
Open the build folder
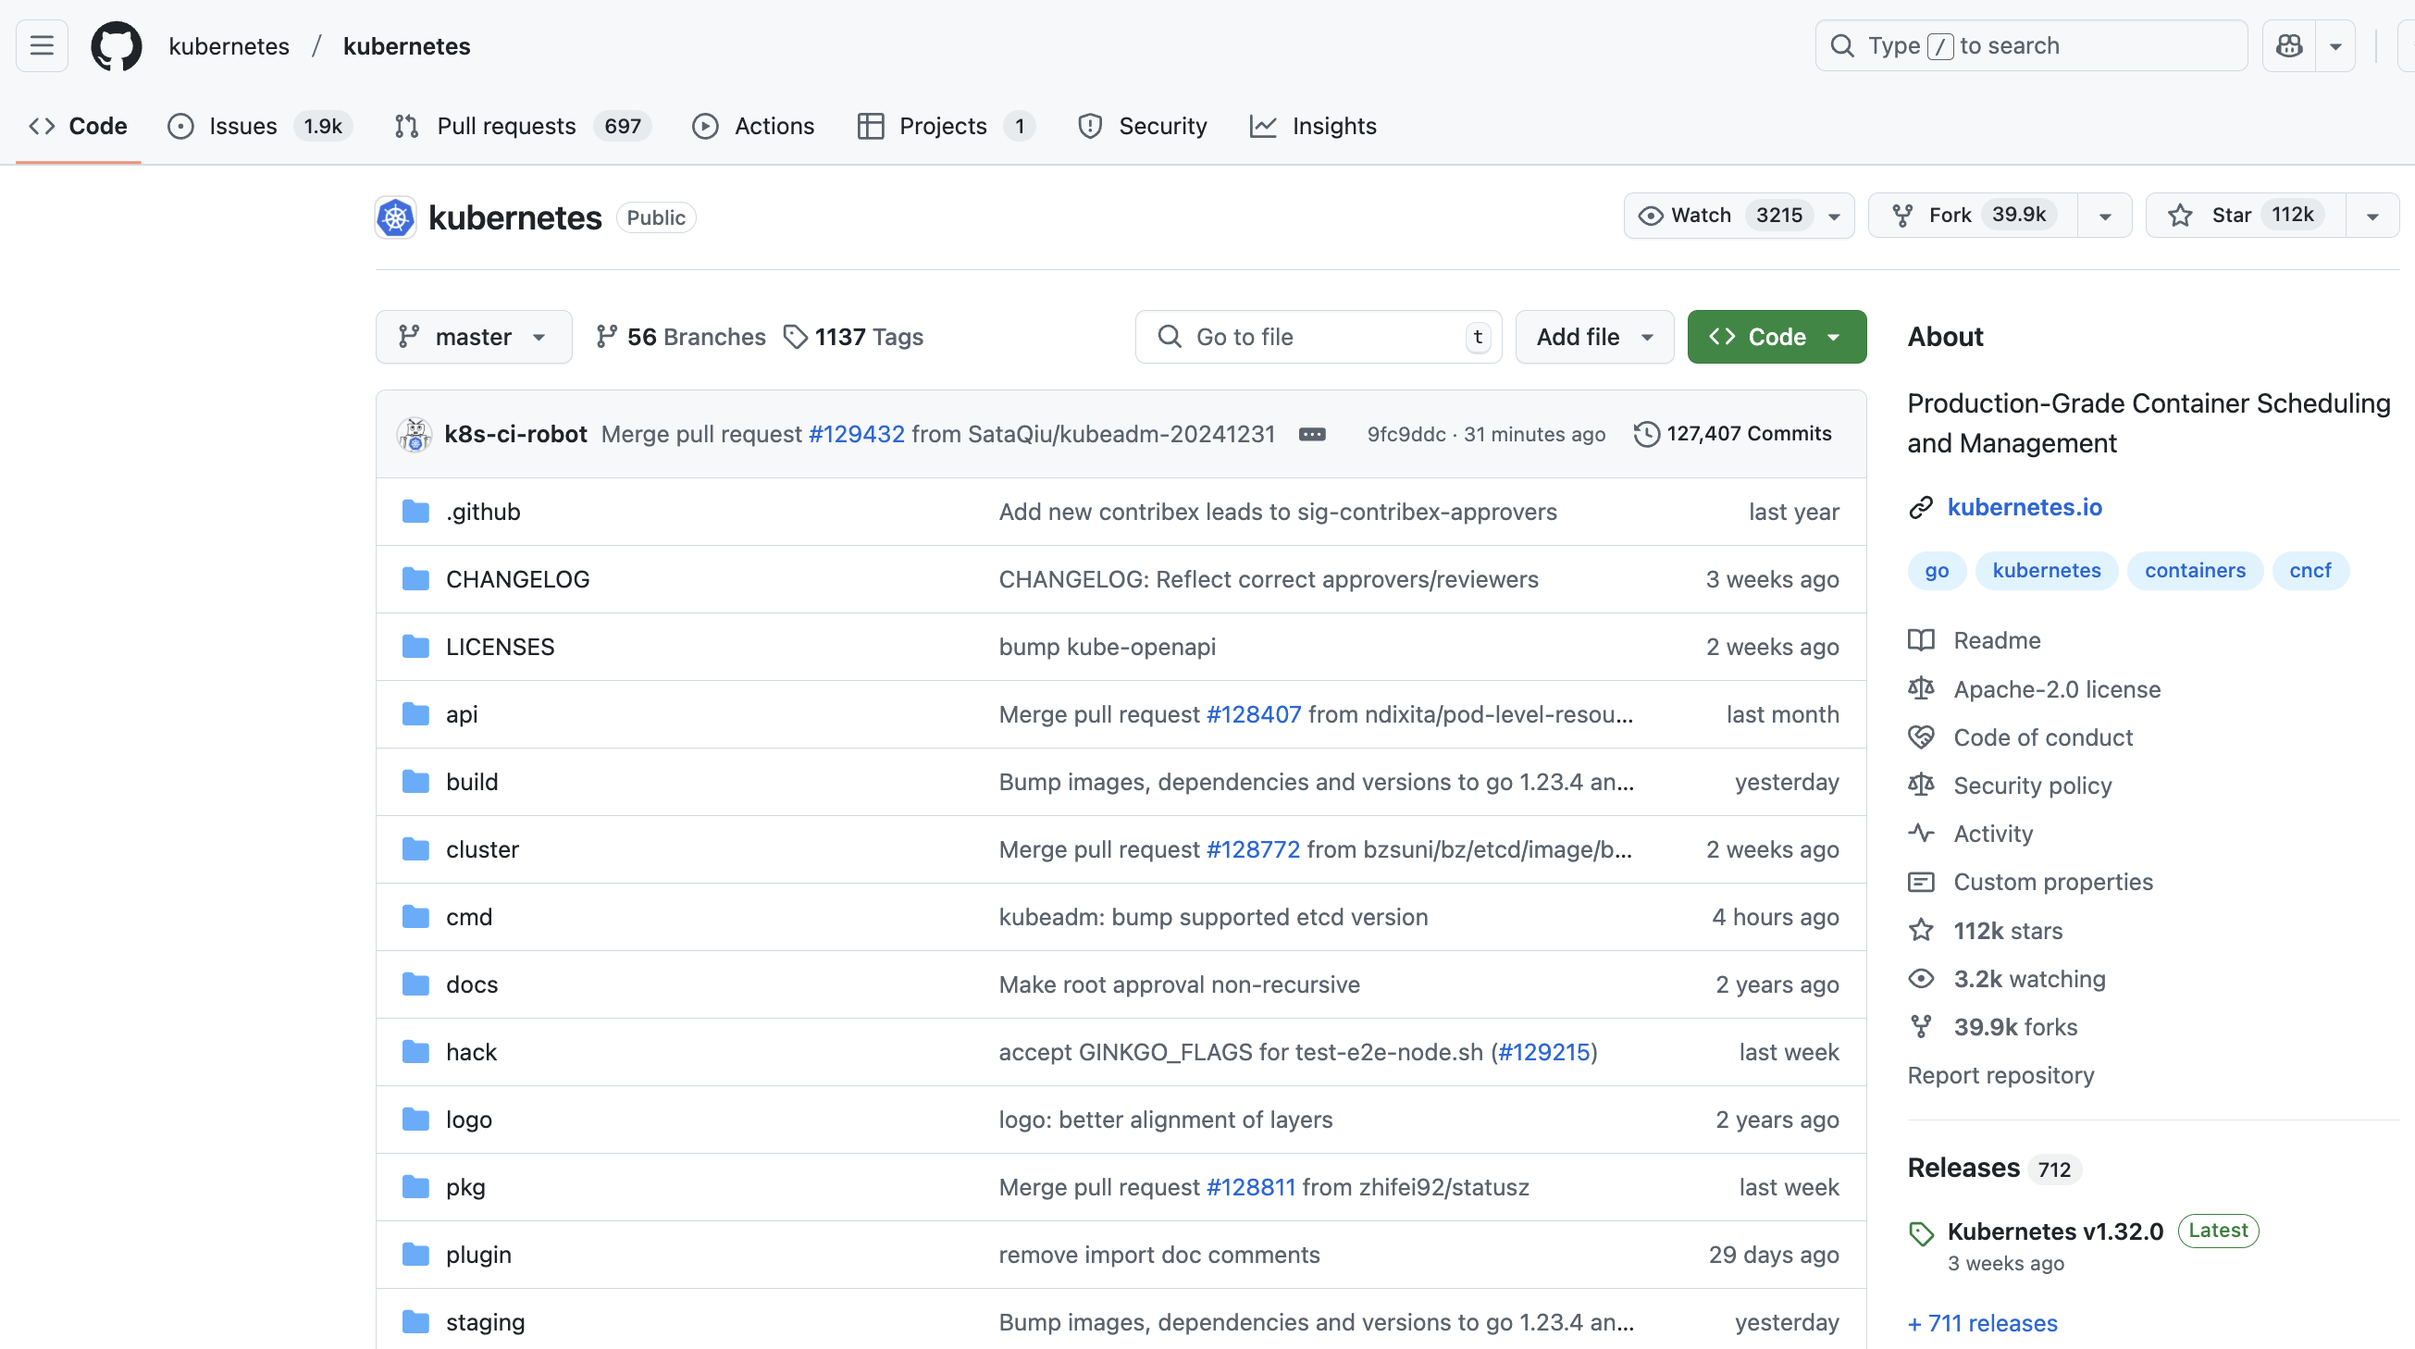click(472, 782)
